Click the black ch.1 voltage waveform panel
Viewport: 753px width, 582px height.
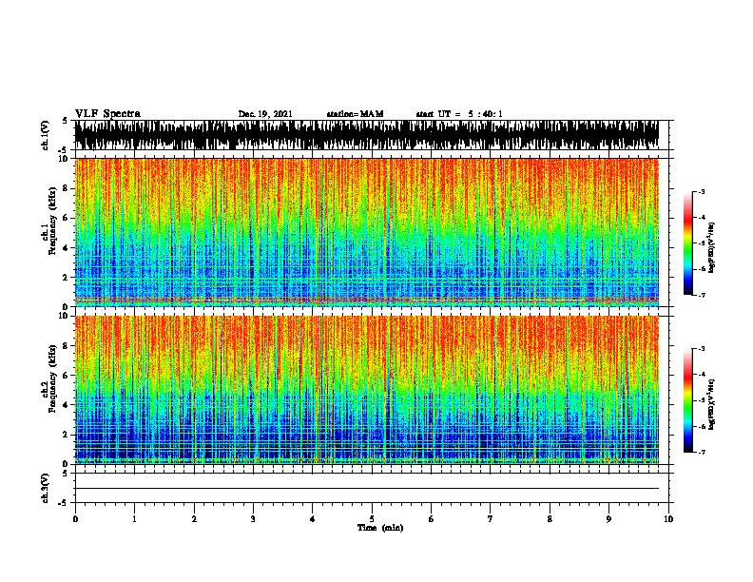(366, 135)
